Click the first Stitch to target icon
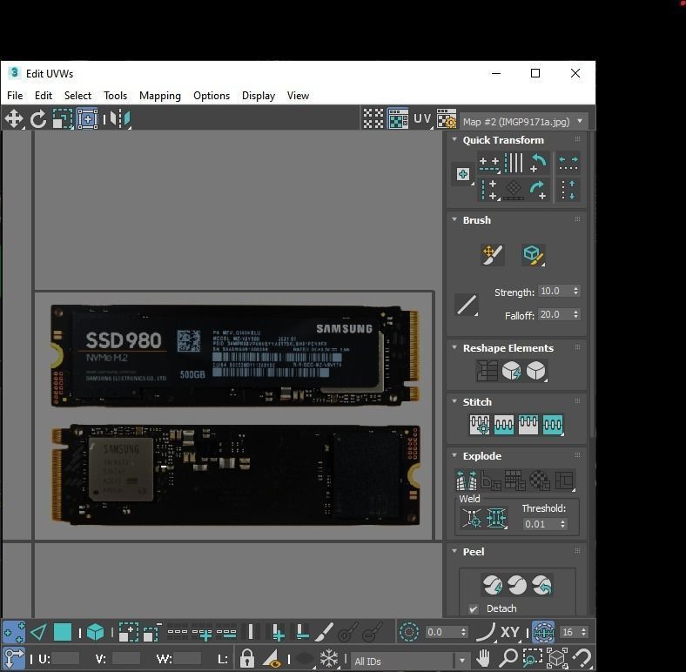Viewport: 686px width, 672px height. click(480, 425)
